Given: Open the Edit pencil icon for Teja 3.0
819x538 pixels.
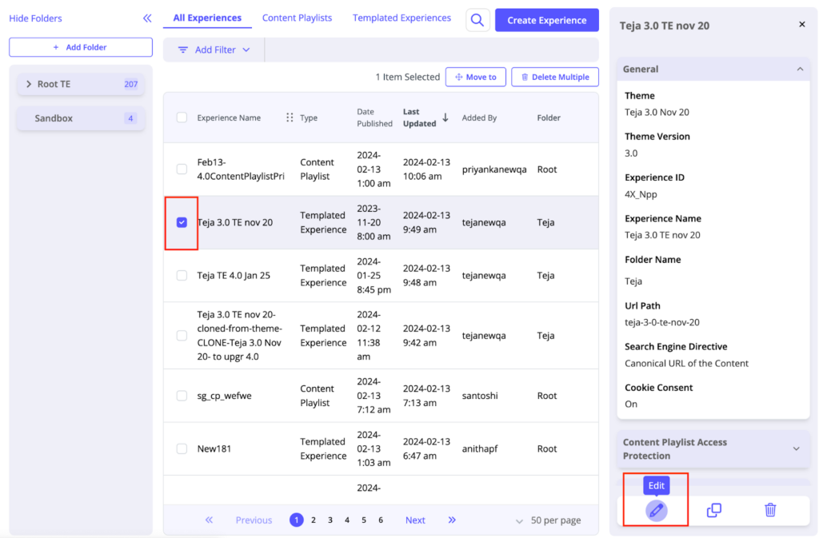Looking at the screenshot, I should point(655,509).
